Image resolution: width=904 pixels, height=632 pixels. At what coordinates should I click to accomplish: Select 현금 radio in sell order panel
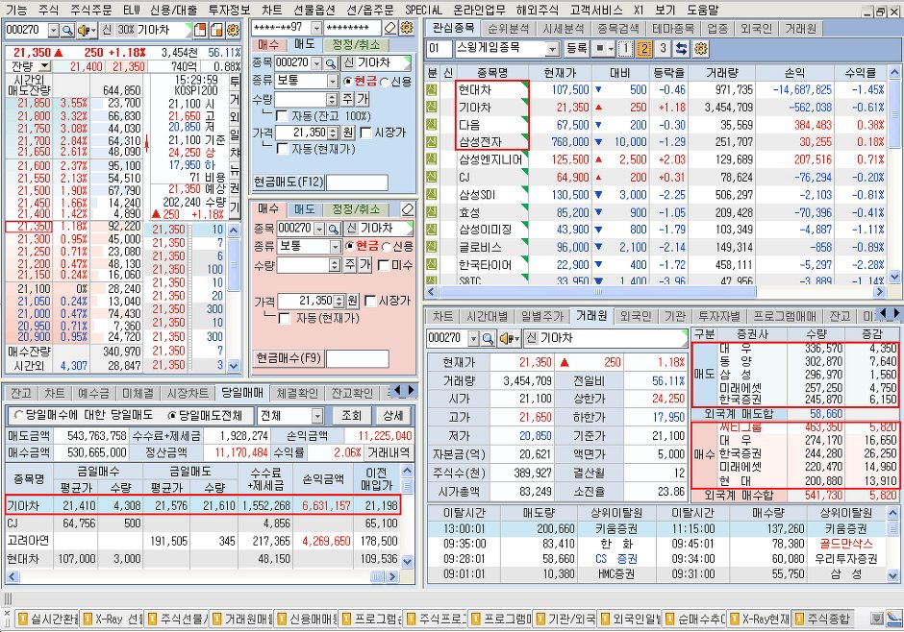[x=348, y=81]
